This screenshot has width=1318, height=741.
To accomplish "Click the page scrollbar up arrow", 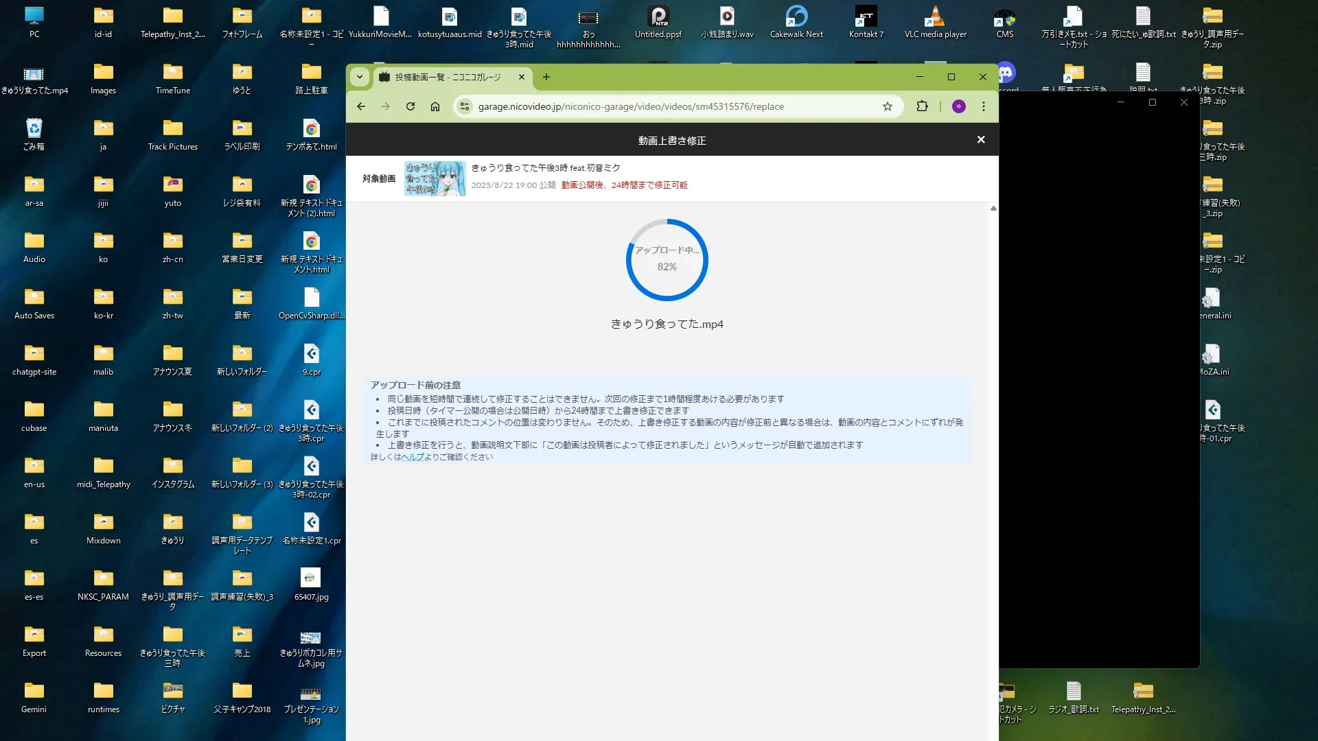I will coord(993,209).
